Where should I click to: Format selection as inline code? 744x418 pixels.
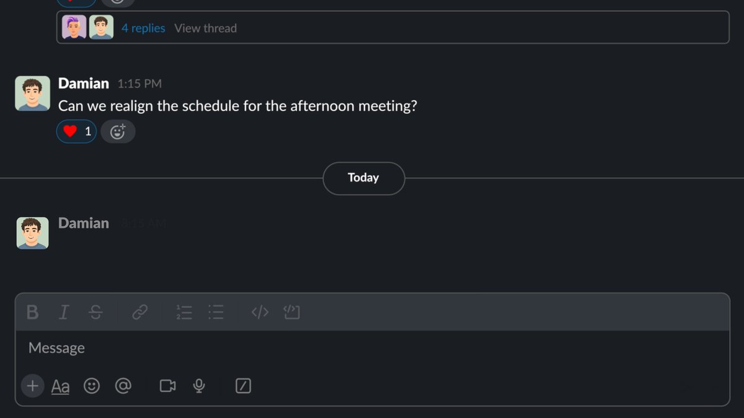260,313
